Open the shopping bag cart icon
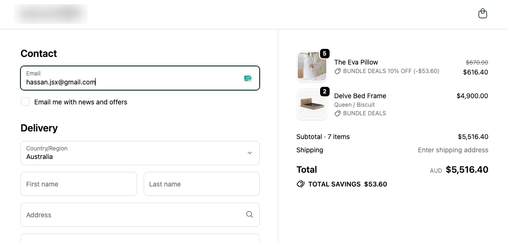Image resolution: width=507 pixels, height=242 pixels. tap(482, 14)
